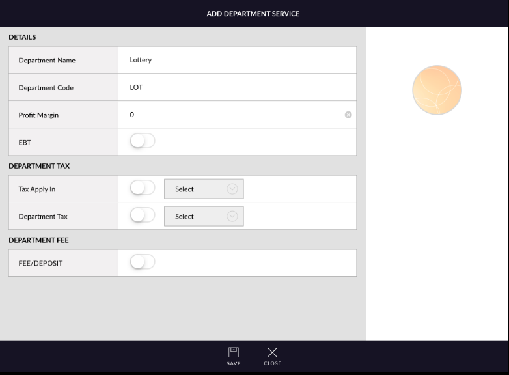Expand the Department Tax Select dropdown
This screenshot has width=509, height=375.
coord(204,217)
